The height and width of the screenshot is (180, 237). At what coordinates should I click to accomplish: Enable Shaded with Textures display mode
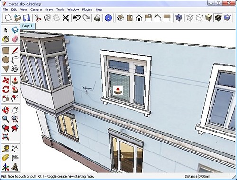(x=218, y=18)
